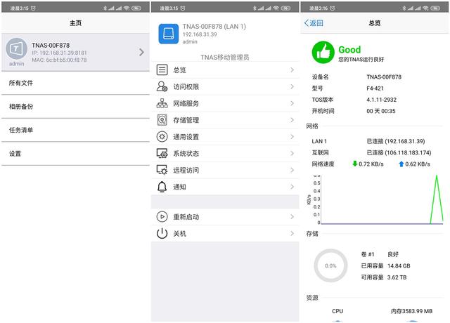This screenshot has height=323, width=450.
Task: Click the 远程访问 remote access icon
Action: (x=162, y=170)
